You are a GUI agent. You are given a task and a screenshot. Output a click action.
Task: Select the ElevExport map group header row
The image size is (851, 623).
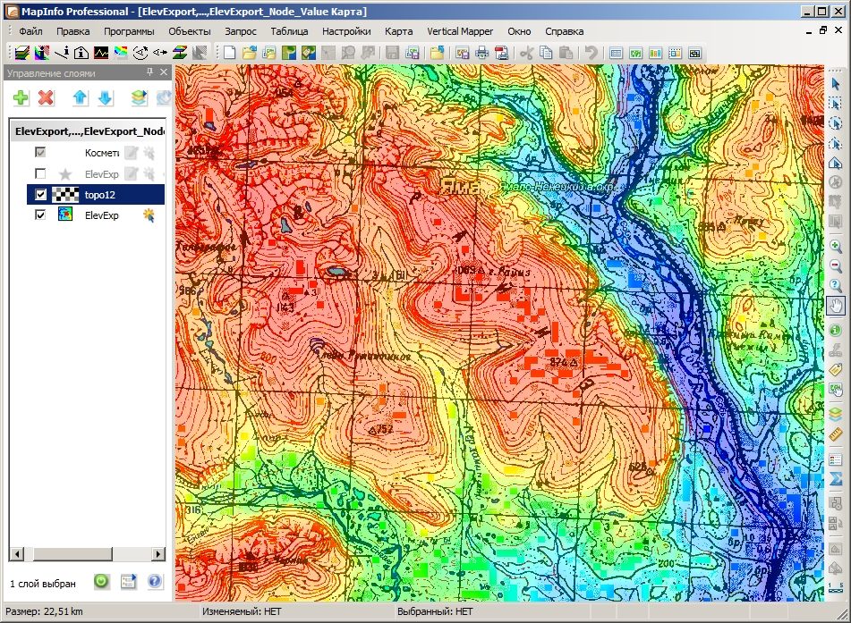88,131
